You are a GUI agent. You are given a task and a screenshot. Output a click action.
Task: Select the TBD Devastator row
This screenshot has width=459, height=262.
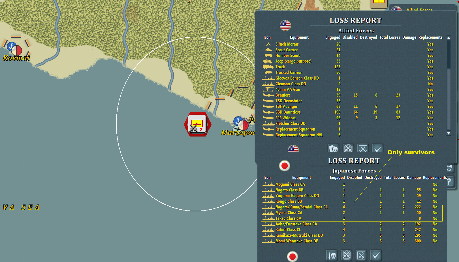tap(353, 101)
